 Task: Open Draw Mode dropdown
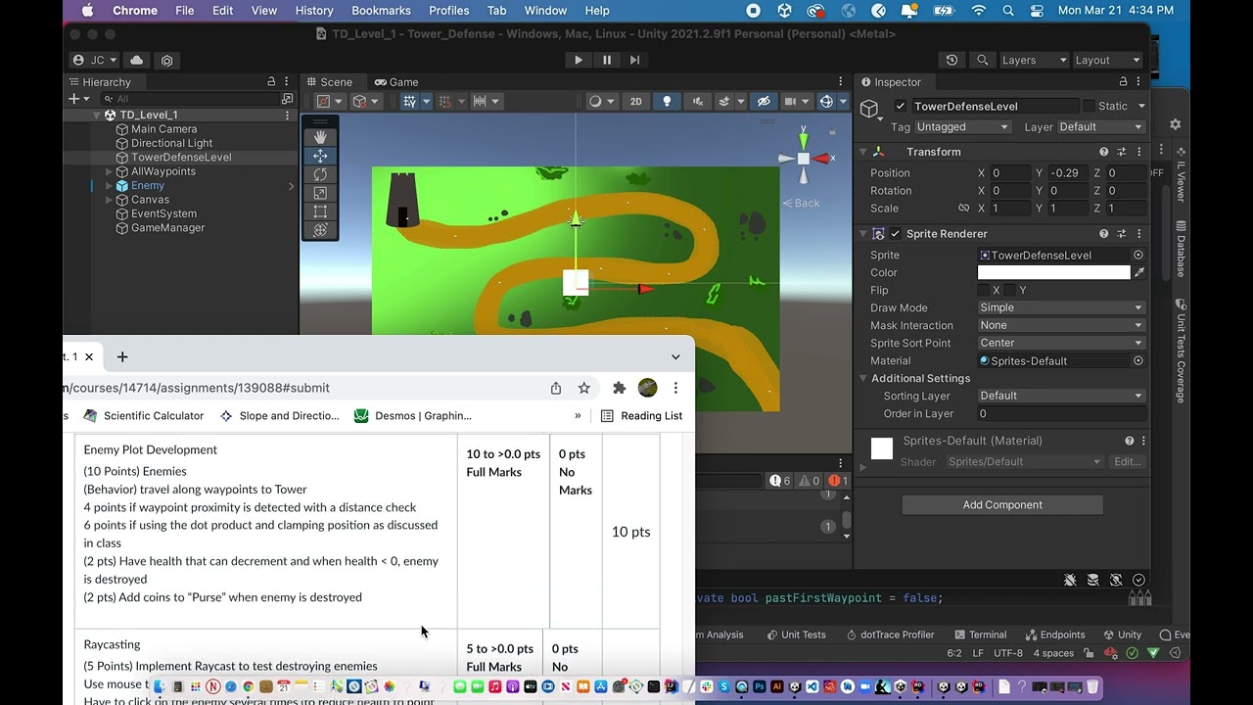pyautogui.click(x=1061, y=307)
